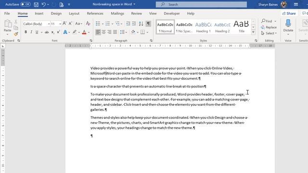The width and height of the screenshot is (308, 173).
Task: Toggle subscript formatting
Action: pyautogui.click(x=52, y=32)
